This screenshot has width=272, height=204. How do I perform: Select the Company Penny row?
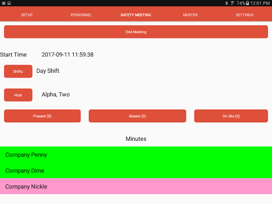(x=136, y=155)
